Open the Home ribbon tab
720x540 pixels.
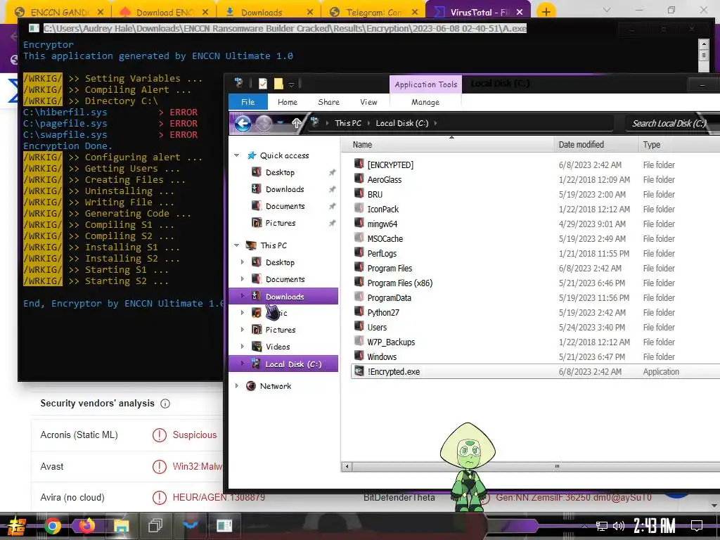point(288,102)
